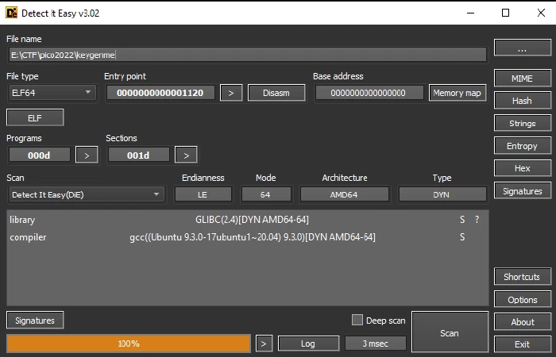Click the Mode 64 field
The height and width of the screenshot is (357, 556).
265,194
